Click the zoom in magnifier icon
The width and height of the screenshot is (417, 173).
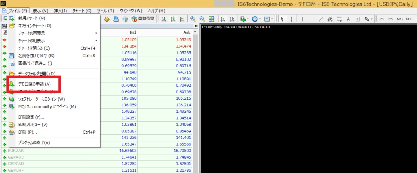click(x=193, y=19)
